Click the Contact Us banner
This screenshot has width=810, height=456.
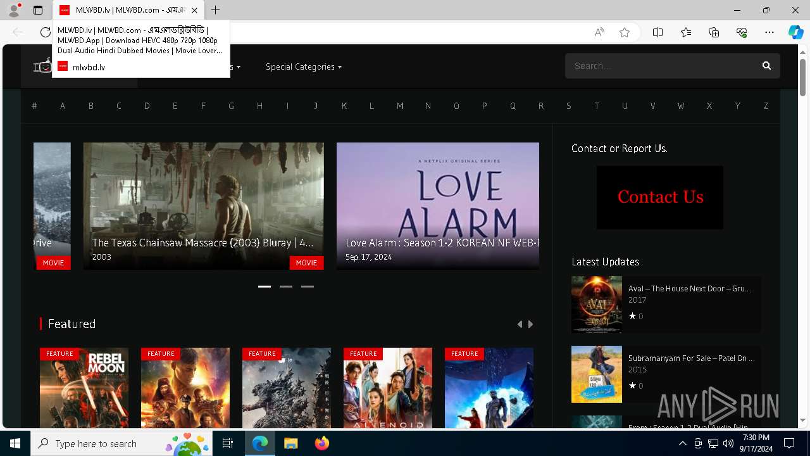tap(660, 198)
